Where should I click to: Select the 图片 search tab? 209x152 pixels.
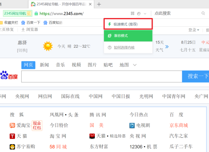pyautogui.click(x=92, y=65)
